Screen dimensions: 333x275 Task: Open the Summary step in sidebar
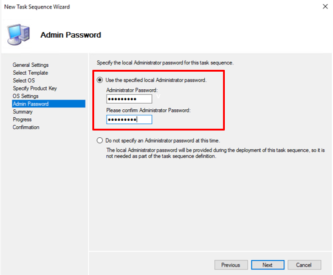22,112
